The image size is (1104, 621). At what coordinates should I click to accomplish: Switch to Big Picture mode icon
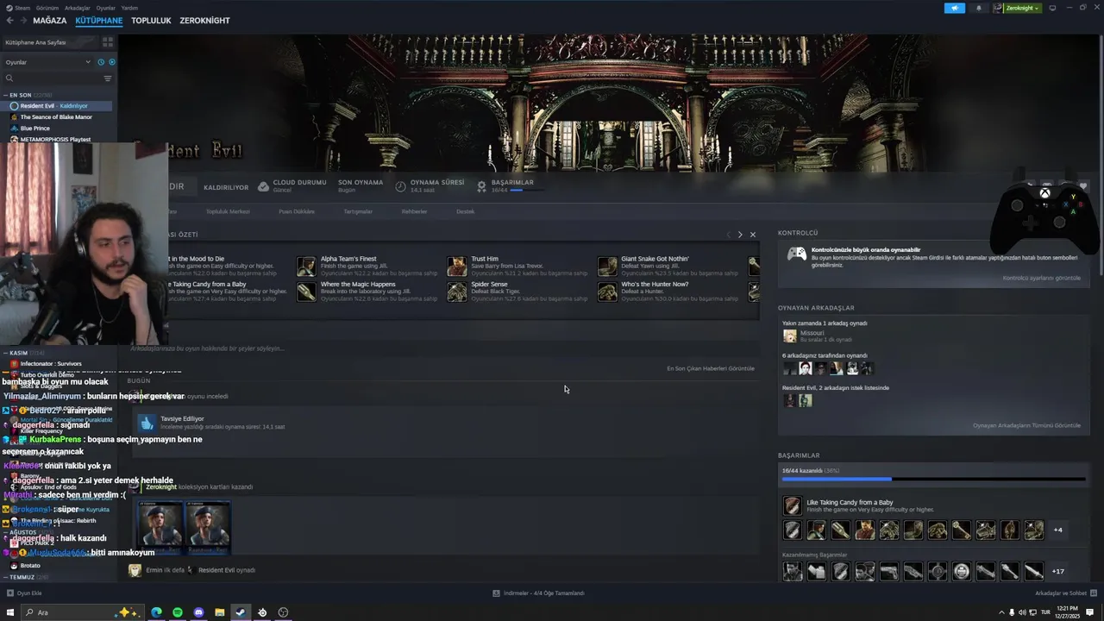pyautogui.click(x=1052, y=8)
